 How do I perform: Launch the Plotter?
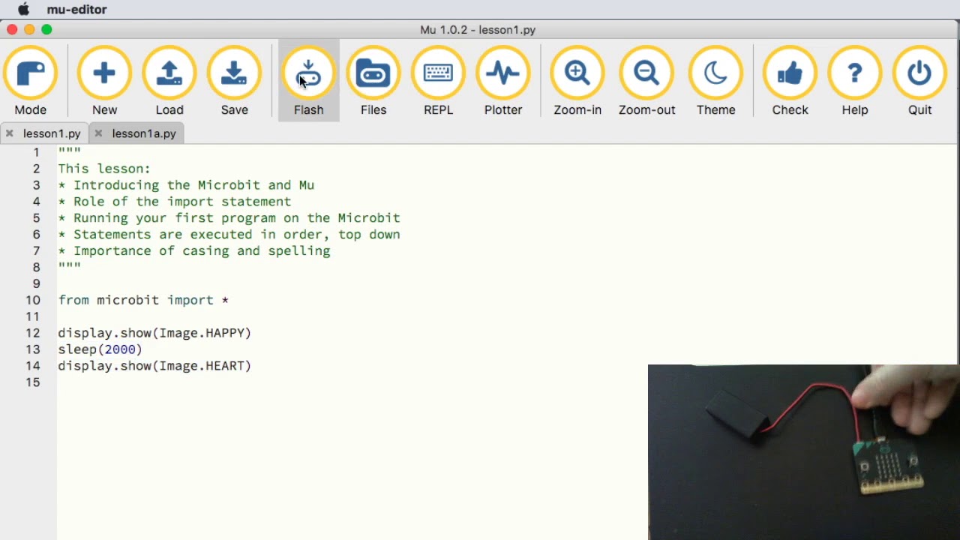pos(503,81)
